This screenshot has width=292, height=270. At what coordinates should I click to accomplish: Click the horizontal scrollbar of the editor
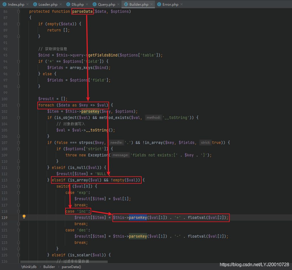[x=64, y=262]
